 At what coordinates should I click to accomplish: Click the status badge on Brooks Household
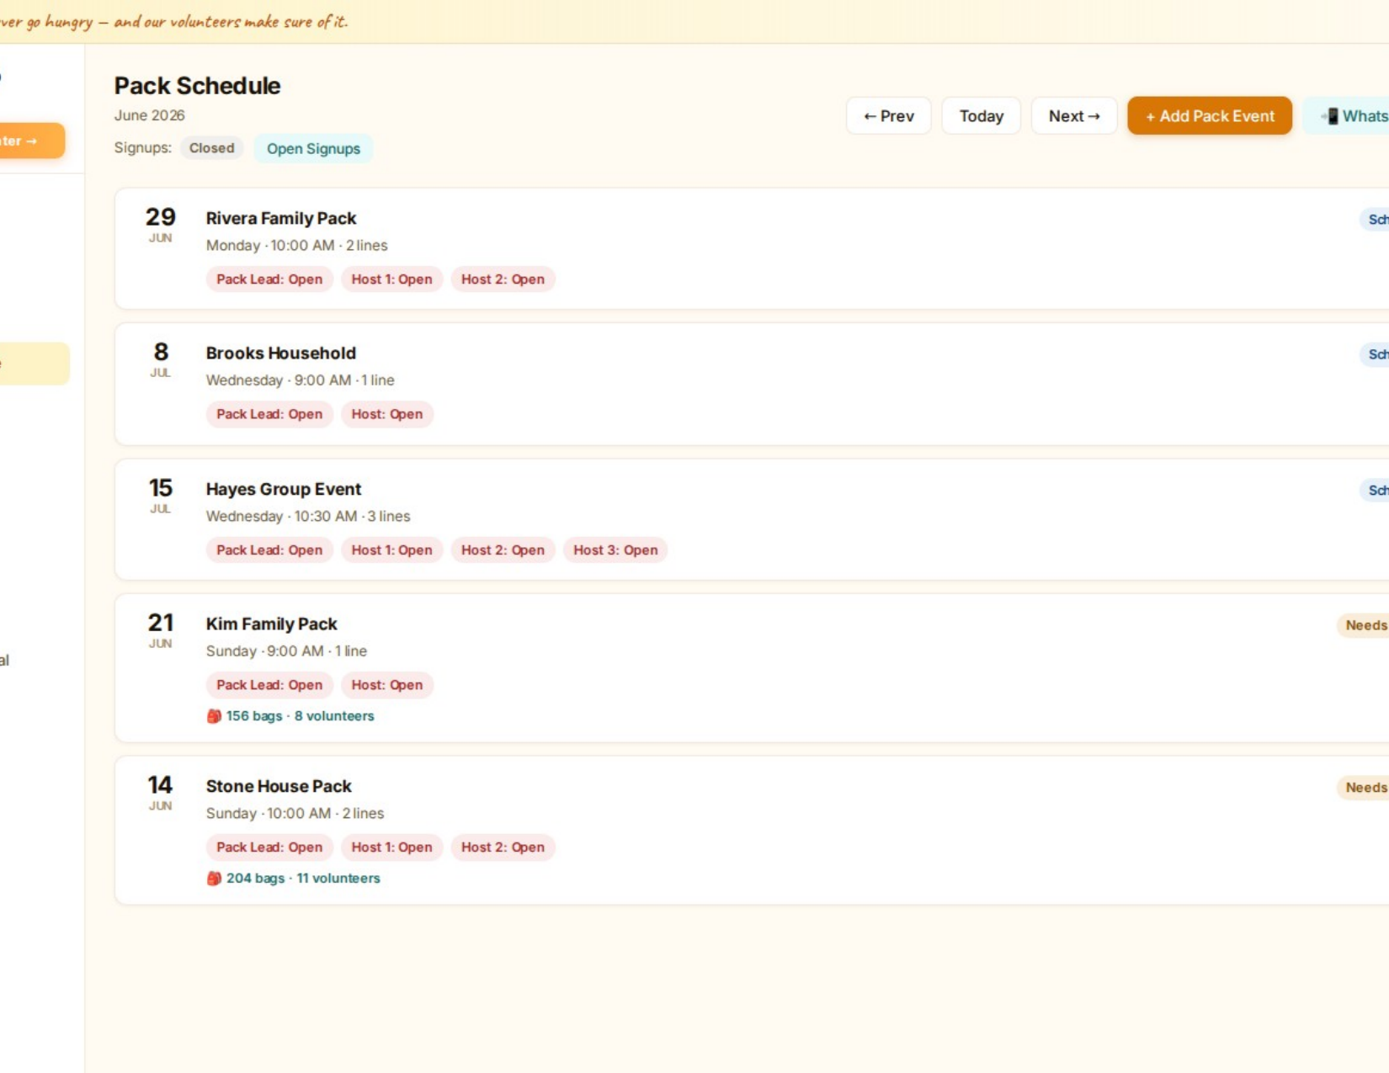point(1375,354)
